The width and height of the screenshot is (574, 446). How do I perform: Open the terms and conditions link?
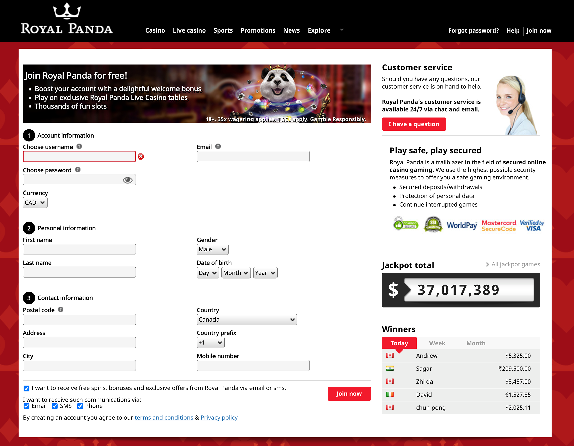point(164,418)
